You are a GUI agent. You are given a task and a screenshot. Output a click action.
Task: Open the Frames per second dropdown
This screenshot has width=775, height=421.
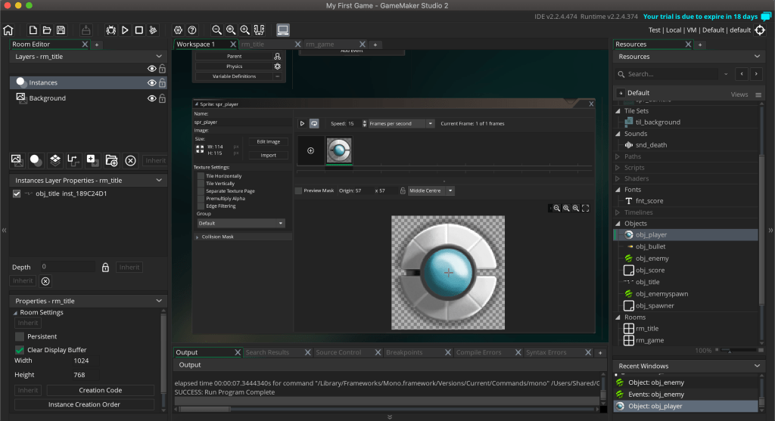pyautogui.click(x=399, y=123)
